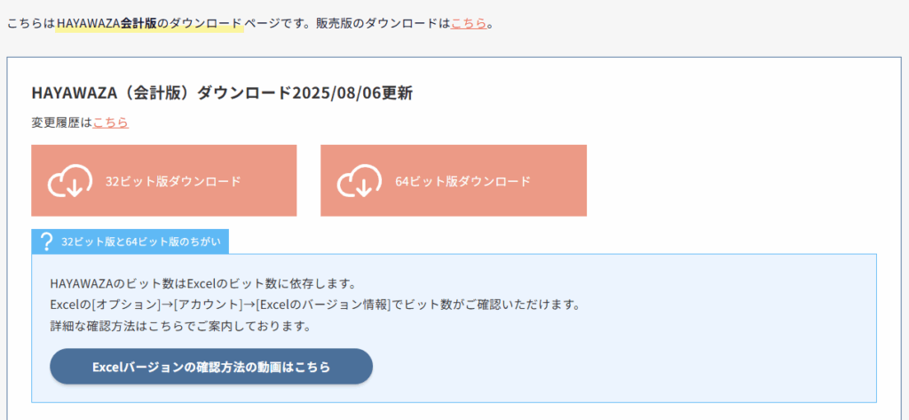Image resolution: width=909 pixels, height=420 pixels.
Task: Open Excelバージョンの確認方法の動画はこちら button
Action: [x=211, y=367]
